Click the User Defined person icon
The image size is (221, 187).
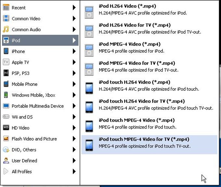(6, 160)
